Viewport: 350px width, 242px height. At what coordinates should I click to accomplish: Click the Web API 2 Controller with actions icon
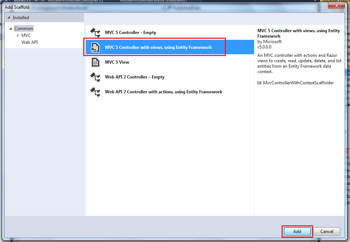[x=95, y=92]
